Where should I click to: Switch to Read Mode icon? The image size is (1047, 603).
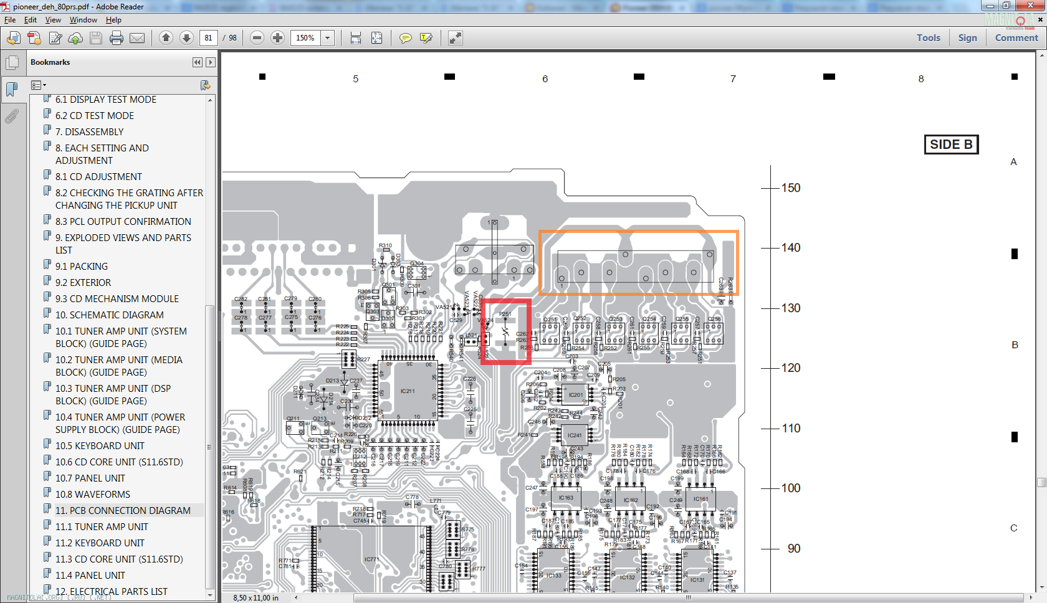pos(456,38)
